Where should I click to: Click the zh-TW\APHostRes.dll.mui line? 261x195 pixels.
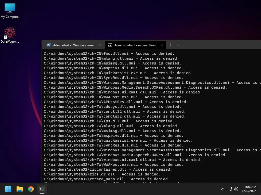(x=116, y=102)
